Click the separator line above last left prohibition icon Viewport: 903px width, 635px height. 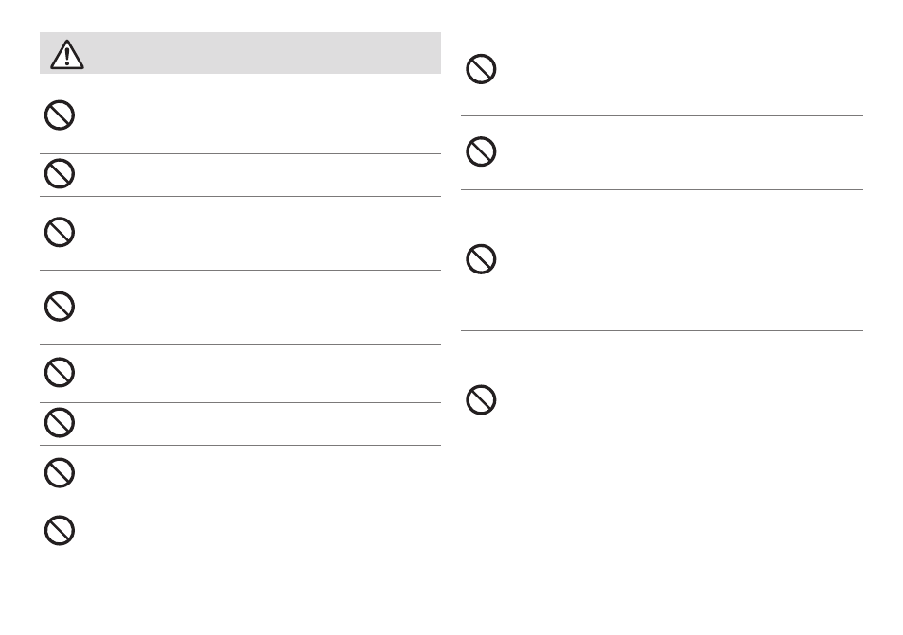(x=240, y=503)
